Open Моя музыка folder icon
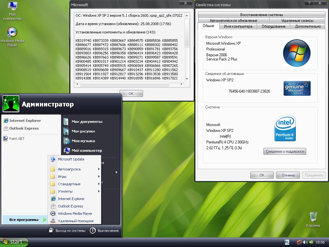The width and height of the screenshot is (329, 247). click(66, 141)
